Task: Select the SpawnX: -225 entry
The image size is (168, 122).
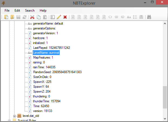Action: [x=42, y=82]
